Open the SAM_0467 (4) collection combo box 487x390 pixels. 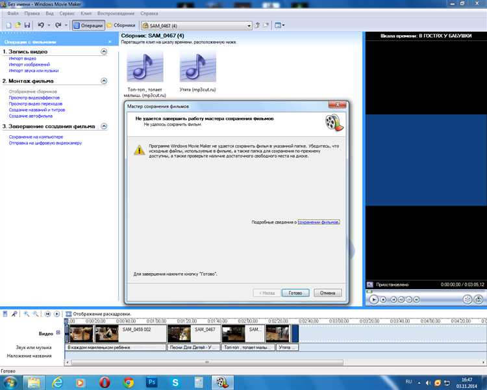[x=196, y=25]
